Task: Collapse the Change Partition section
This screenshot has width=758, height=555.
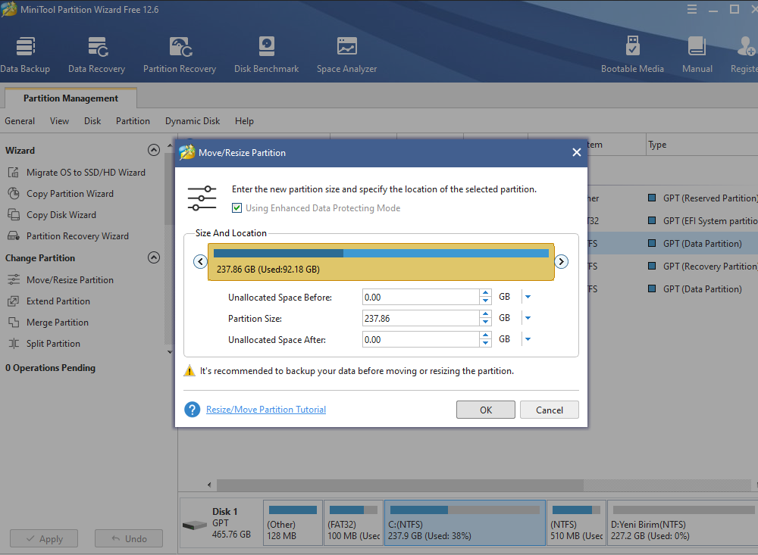Action: click(x=154, y=257)
